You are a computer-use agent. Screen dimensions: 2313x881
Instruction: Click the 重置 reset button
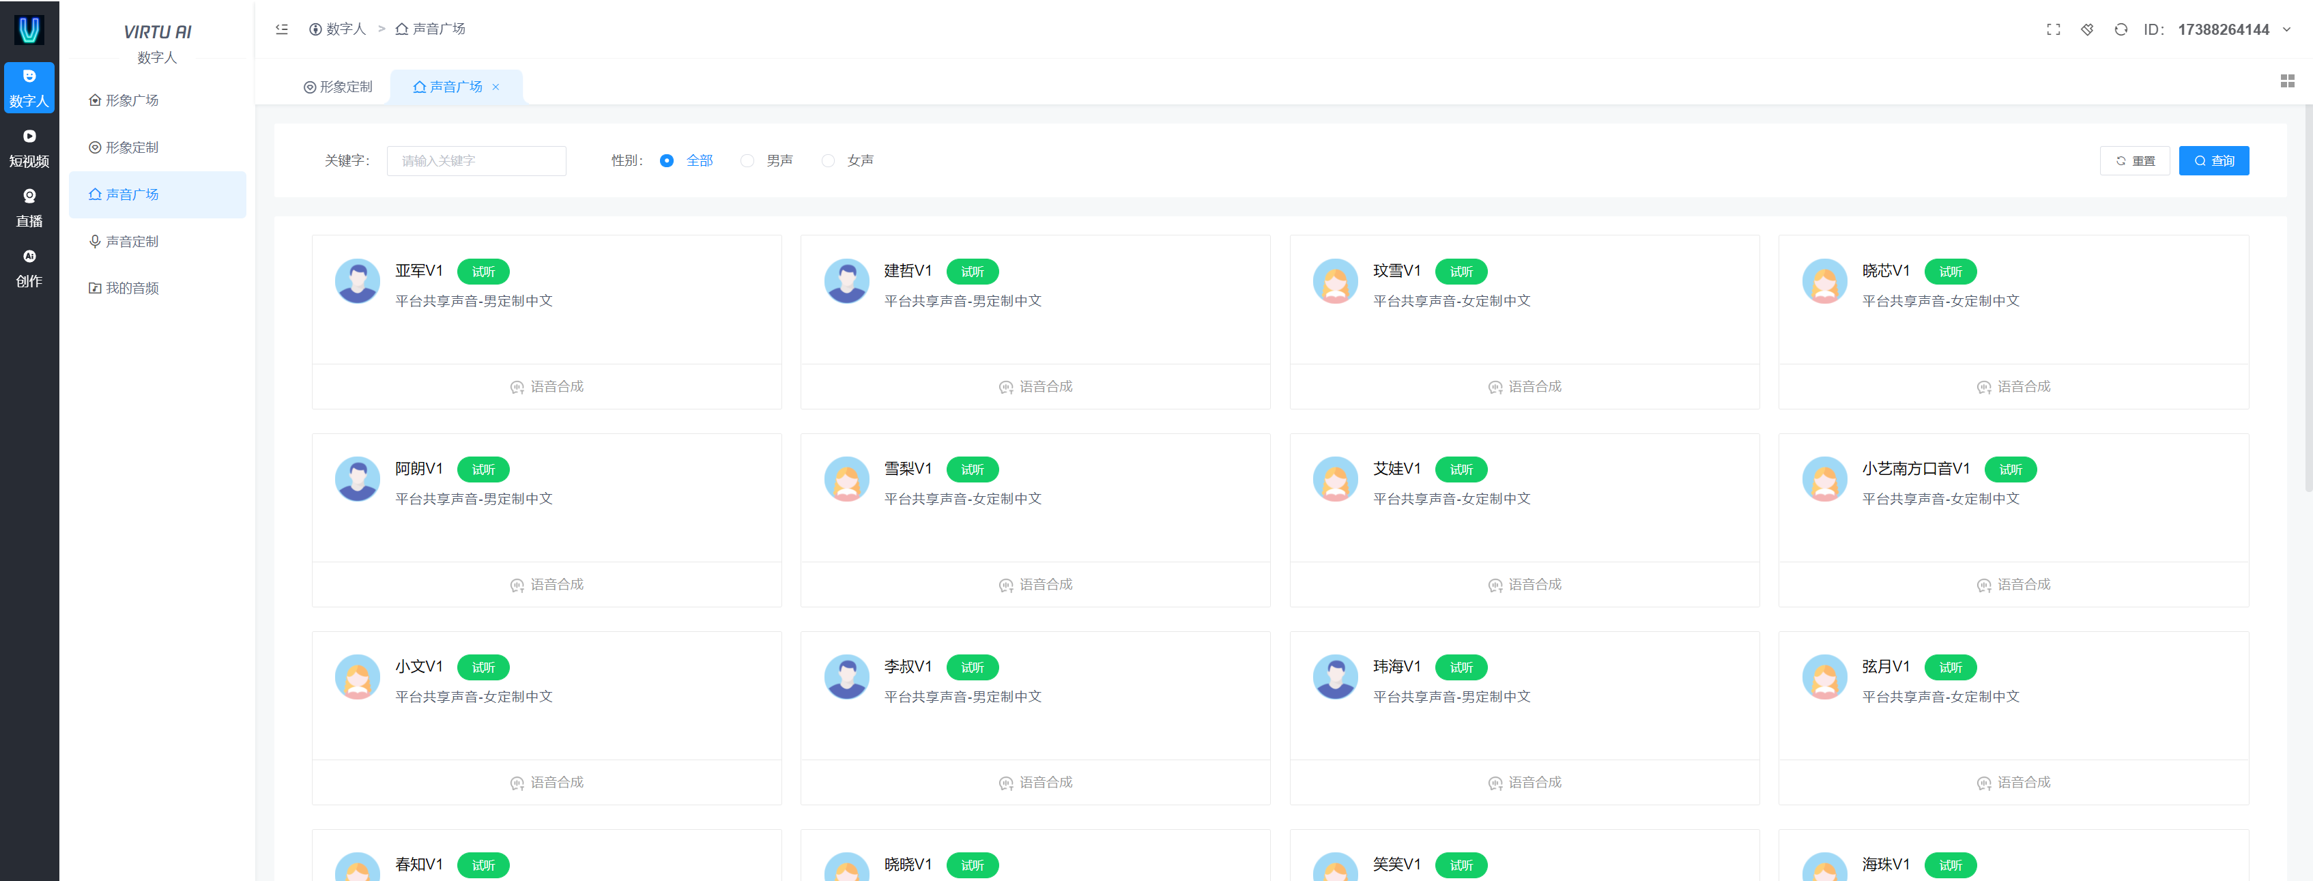2134,161
